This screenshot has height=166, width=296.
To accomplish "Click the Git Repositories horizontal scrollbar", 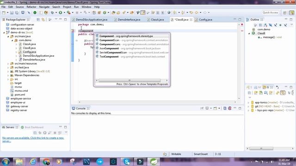I will click(261, 148).
